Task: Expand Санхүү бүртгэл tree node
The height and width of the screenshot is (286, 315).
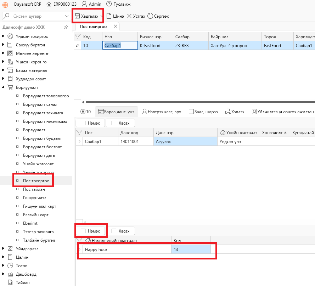Action: click(3, 45)
